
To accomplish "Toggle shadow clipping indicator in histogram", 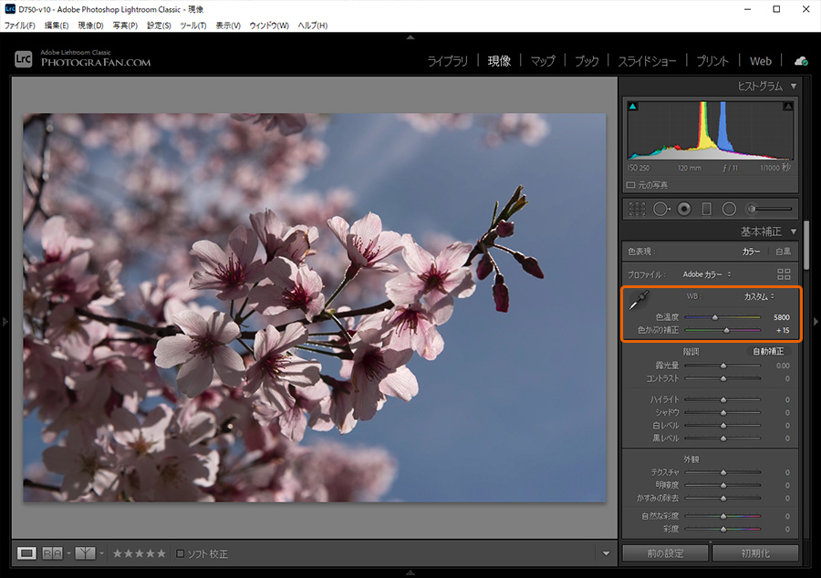I will (x=632, y=106).
